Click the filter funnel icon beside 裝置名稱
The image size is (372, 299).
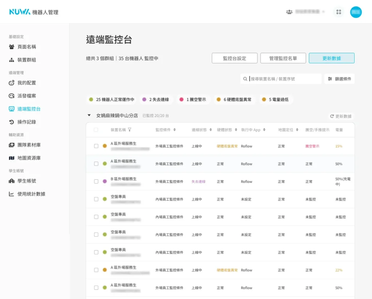tap(130, 130)
